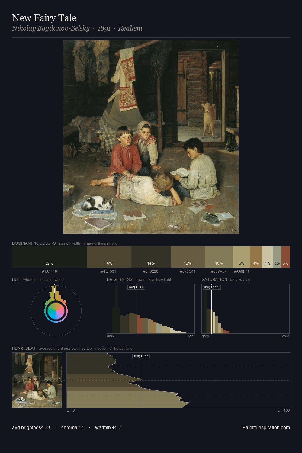Screen dimensions: 302x453
Task: Click the 'DOMINANT 10 COLORS' heading
Action: 34,243
